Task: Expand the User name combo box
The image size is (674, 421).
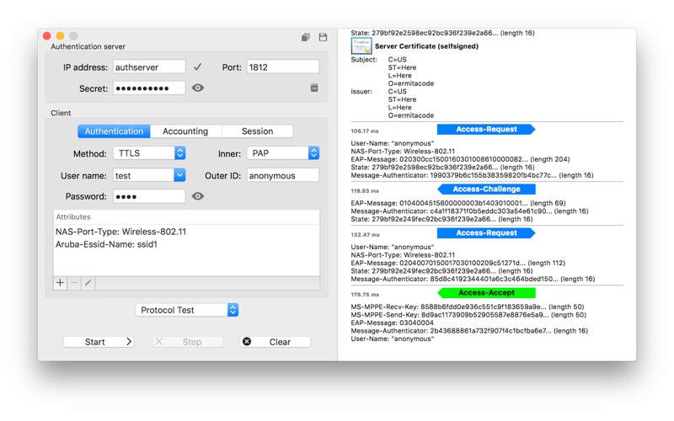Action: point(179,175)
